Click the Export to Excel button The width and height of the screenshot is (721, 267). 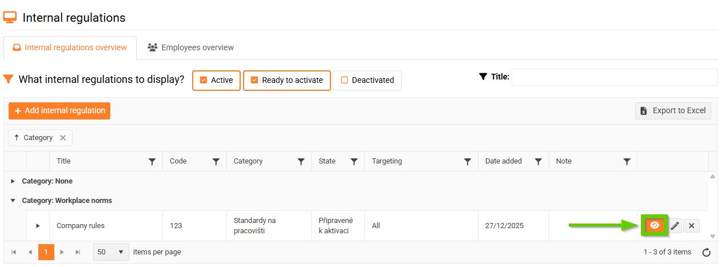pos(673,111)
